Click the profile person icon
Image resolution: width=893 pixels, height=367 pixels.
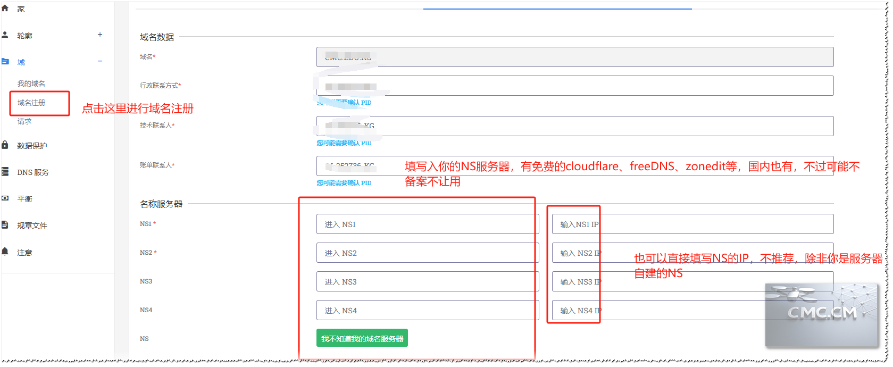tap(5, 35)
